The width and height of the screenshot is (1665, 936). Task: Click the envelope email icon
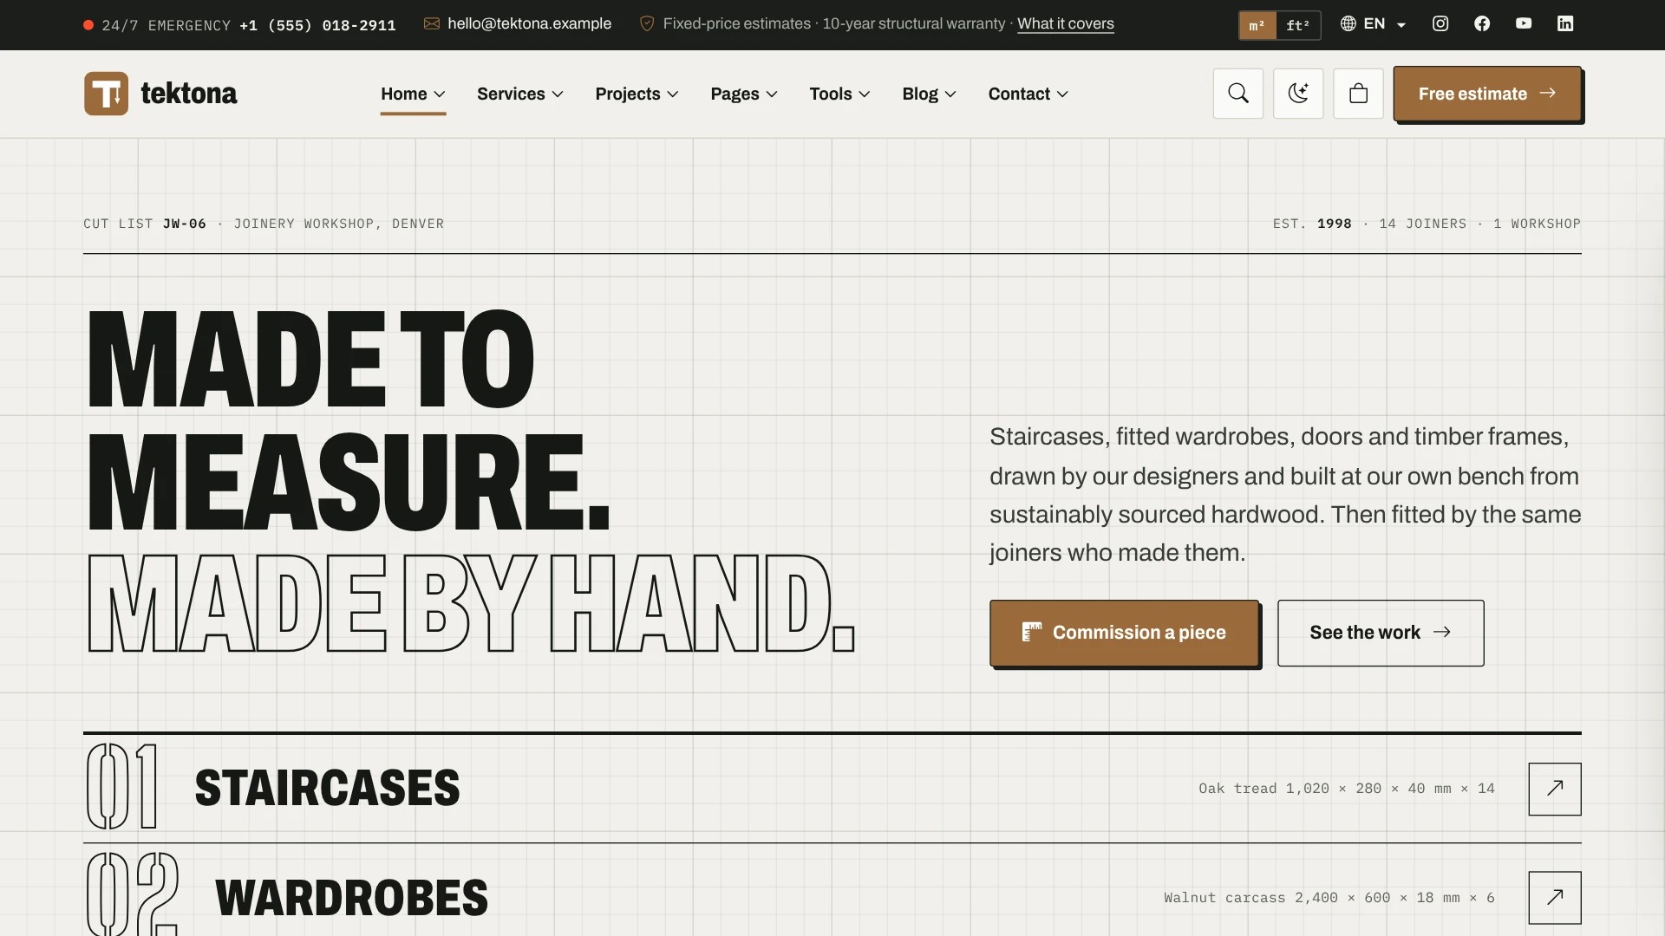click(432, 24)
